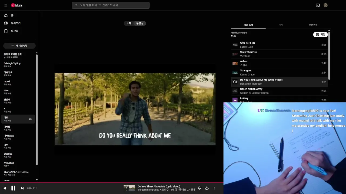Open the 후(조향조) playlist

(x=18, y=164)
